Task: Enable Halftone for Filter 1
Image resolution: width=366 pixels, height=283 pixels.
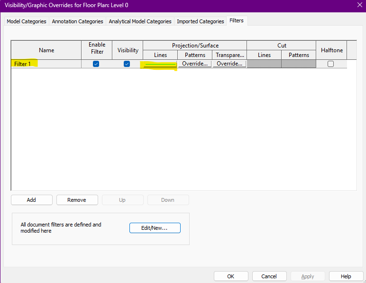Action: (330, 64)
